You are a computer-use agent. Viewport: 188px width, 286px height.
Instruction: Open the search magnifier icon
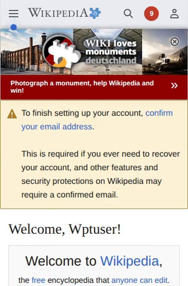128,14
